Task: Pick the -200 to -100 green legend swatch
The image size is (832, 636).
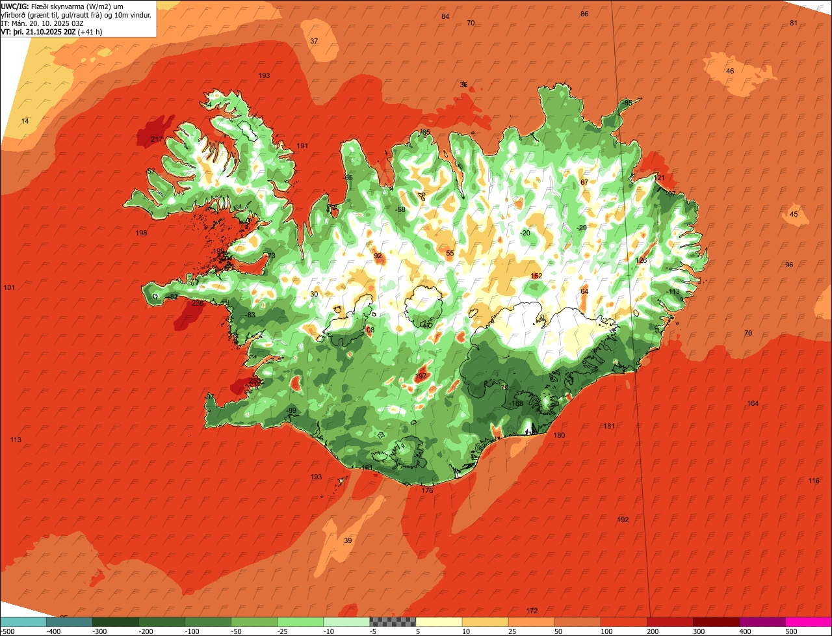Action: point(161,622)
